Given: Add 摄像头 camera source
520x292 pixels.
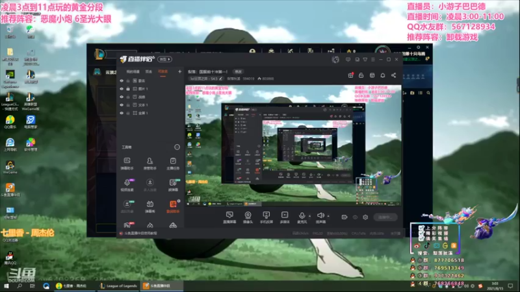Looking at the screenshot, I should point(248,217).
